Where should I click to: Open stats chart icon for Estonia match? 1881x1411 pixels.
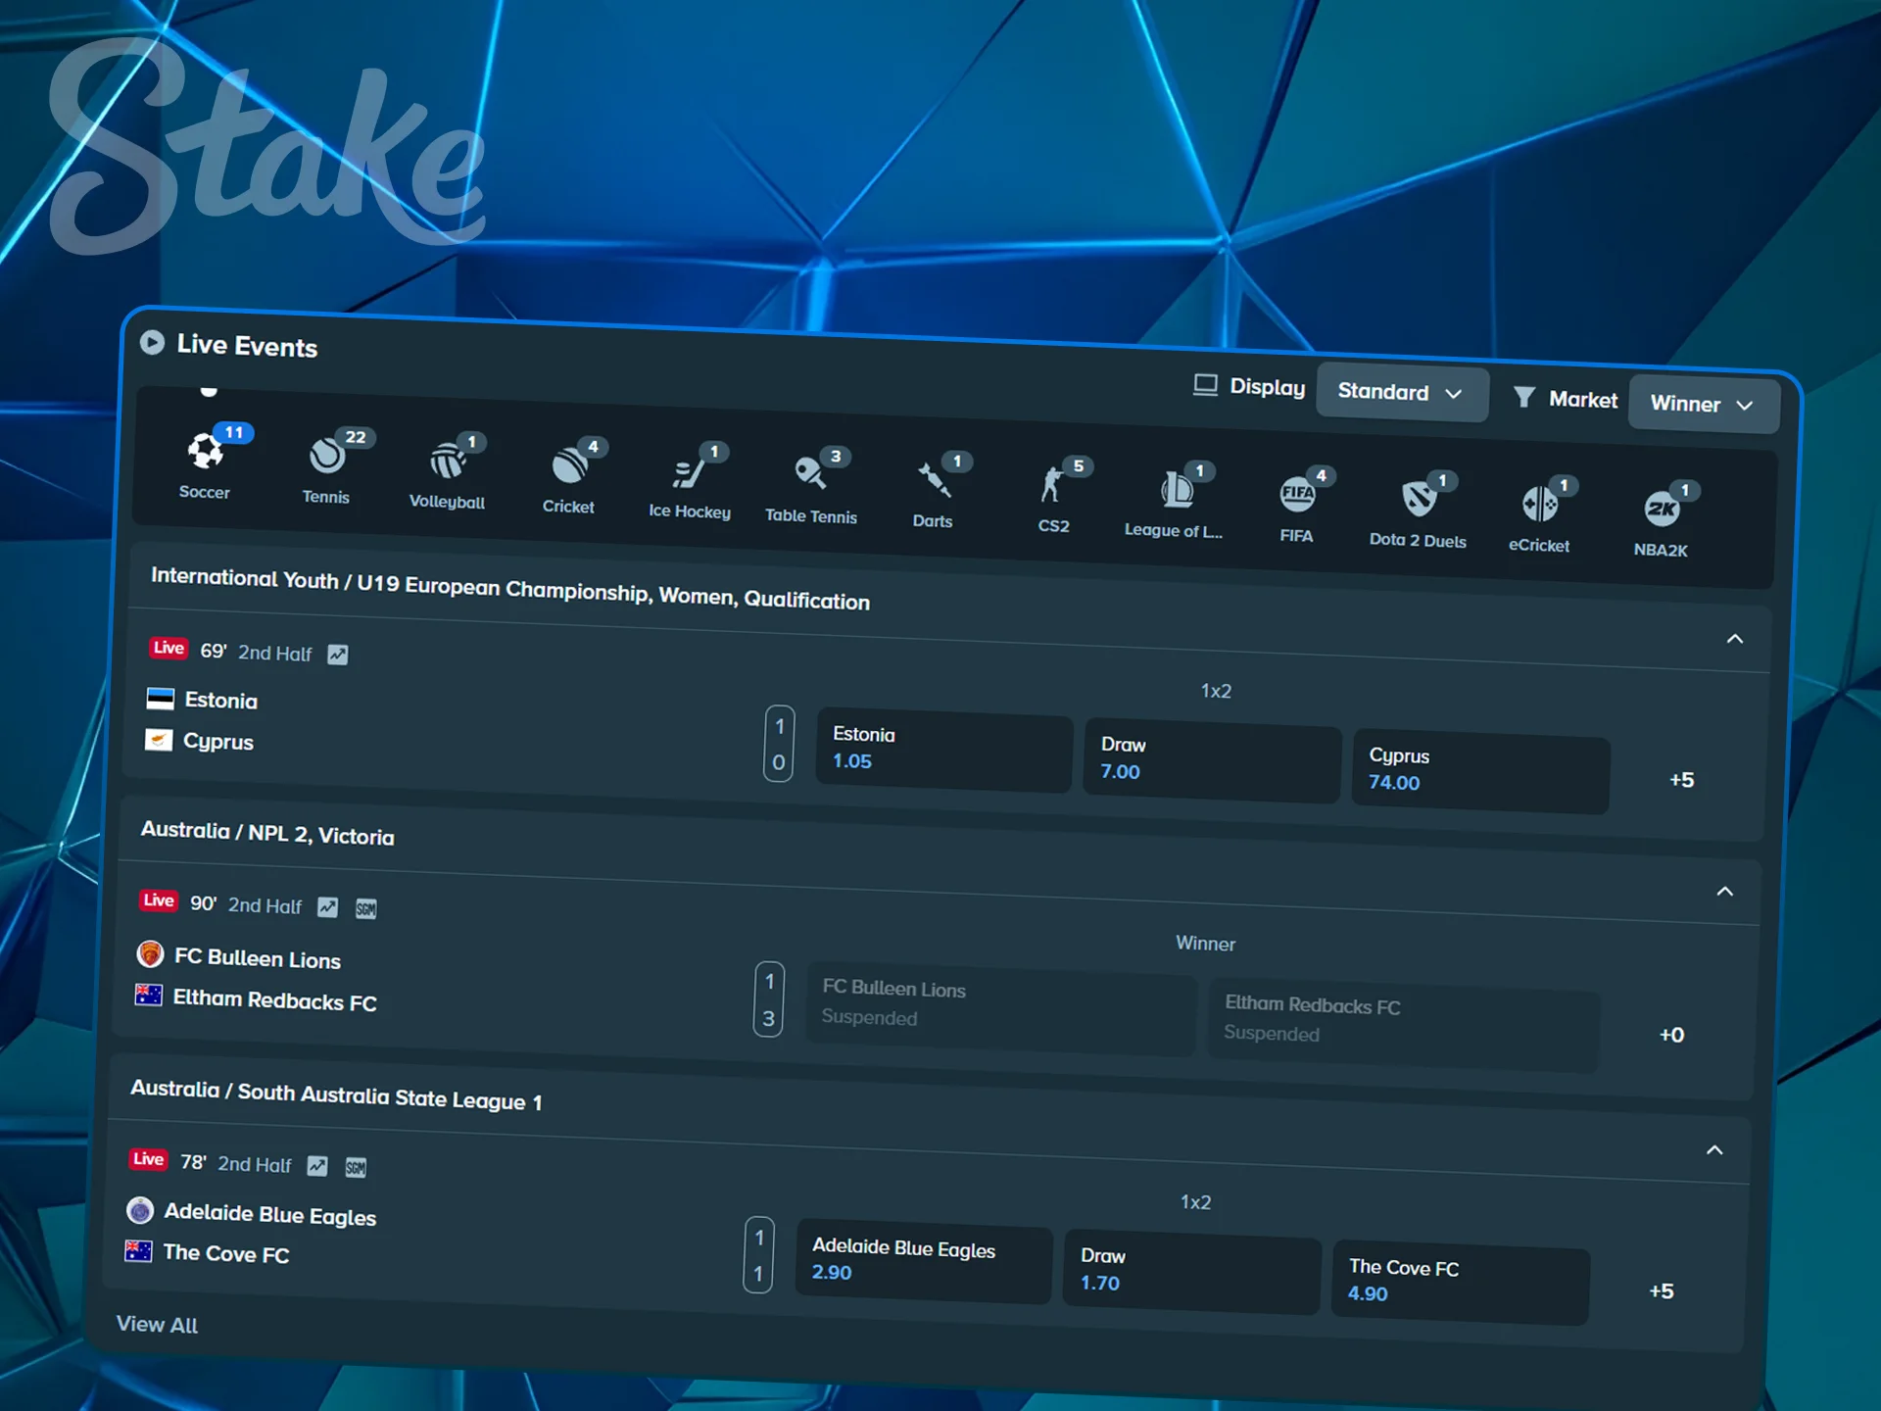[338, 655]
